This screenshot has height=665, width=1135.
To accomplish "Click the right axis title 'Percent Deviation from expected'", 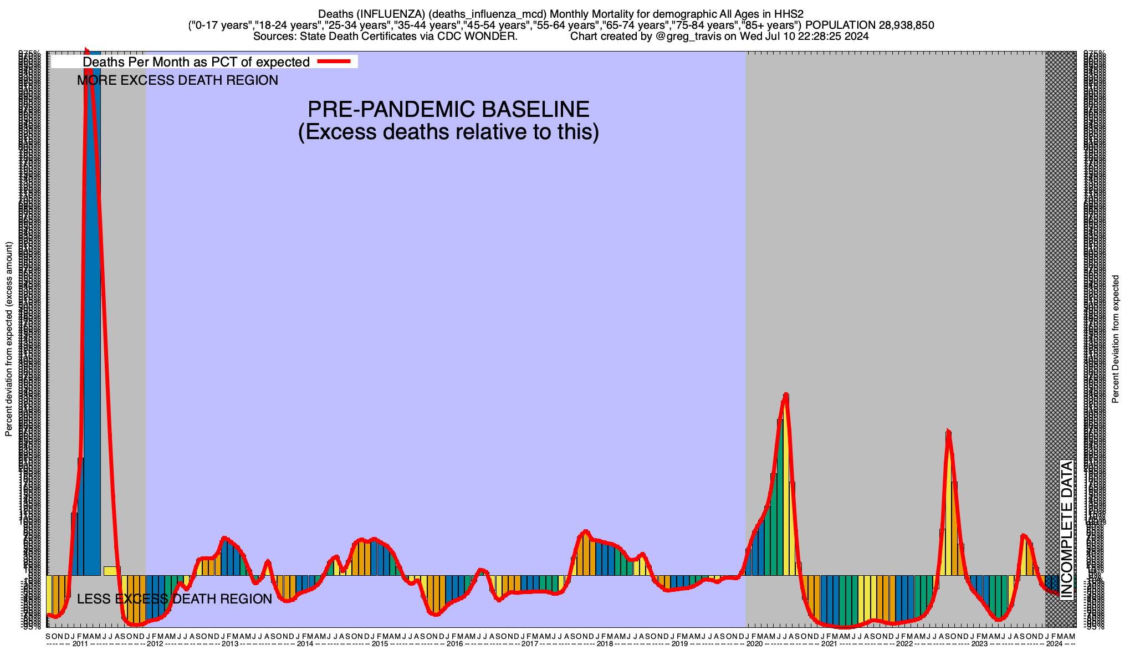I will (x=1116, y=339).
